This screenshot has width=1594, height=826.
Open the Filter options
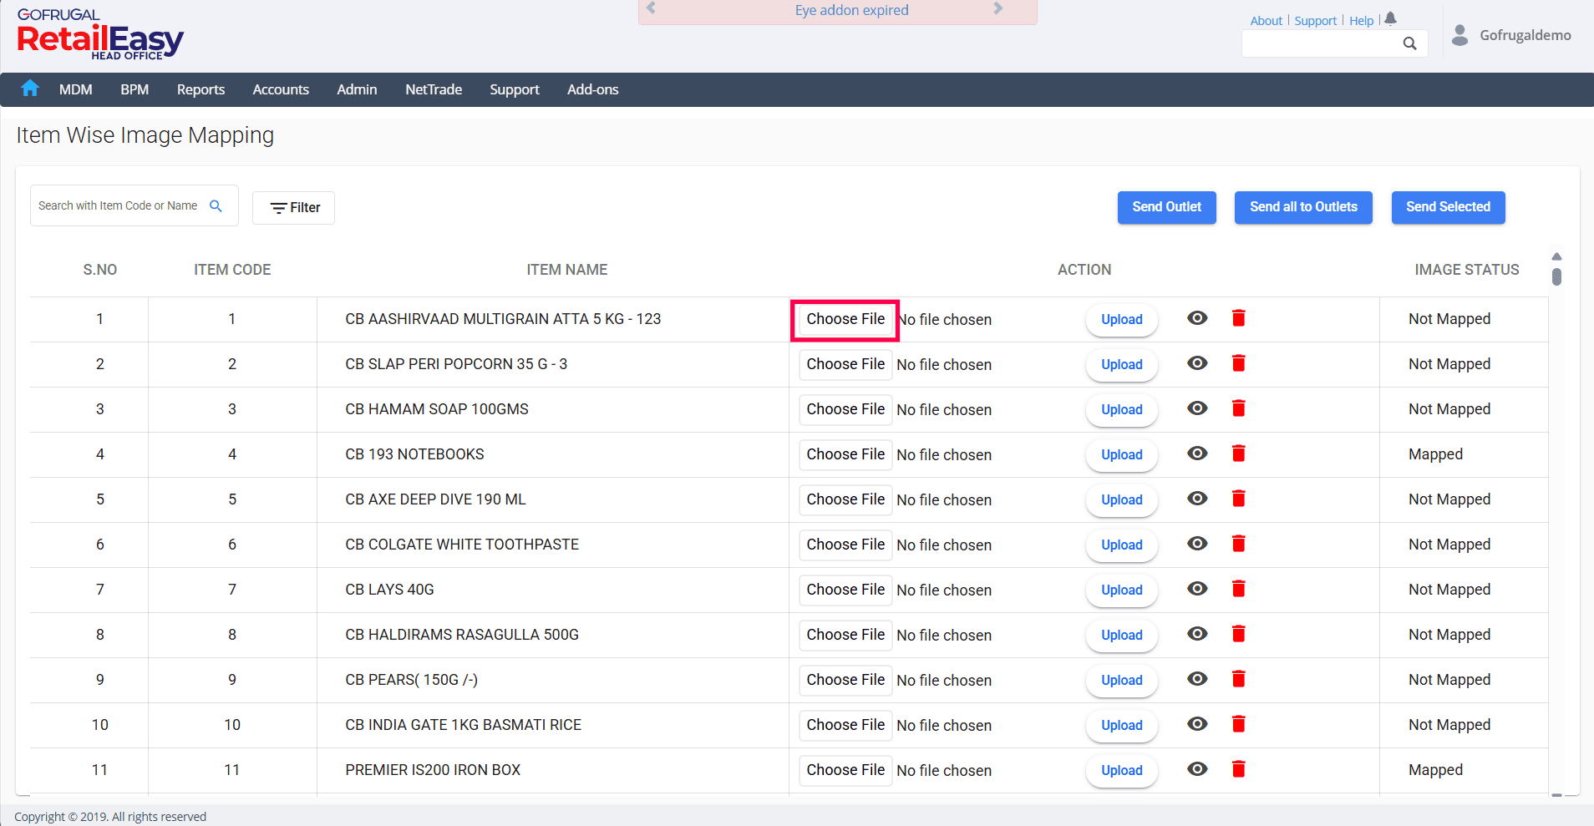point(293,208)
